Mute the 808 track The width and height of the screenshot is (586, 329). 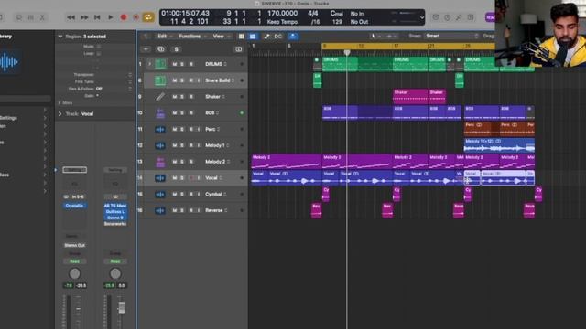click(175, 113)
